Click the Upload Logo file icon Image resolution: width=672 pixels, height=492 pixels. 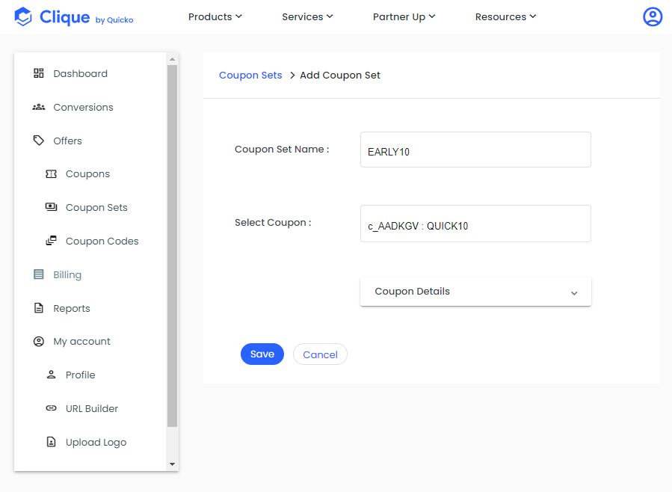51,442
